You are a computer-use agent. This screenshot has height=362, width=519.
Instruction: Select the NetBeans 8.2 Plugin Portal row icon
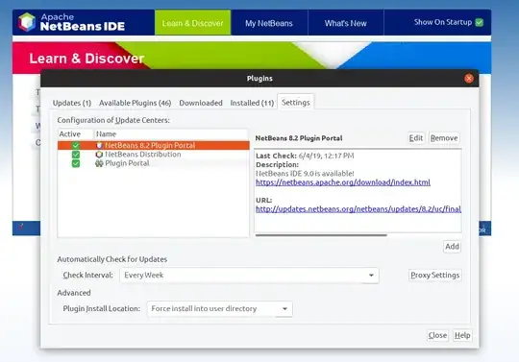click(99, 145)
